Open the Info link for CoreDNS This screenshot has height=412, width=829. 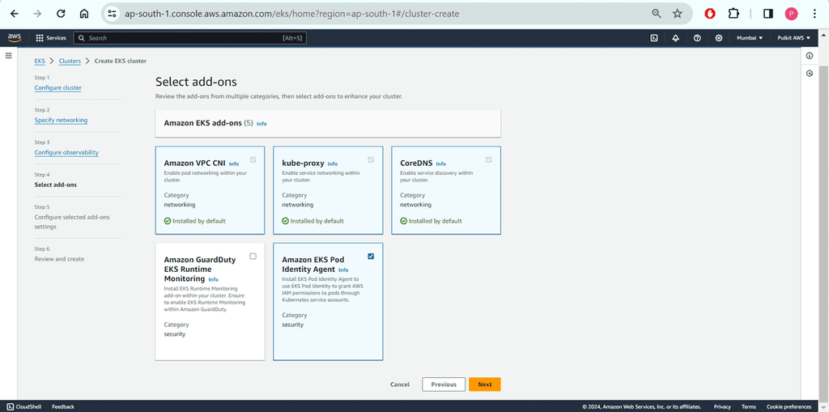[441, 164]
